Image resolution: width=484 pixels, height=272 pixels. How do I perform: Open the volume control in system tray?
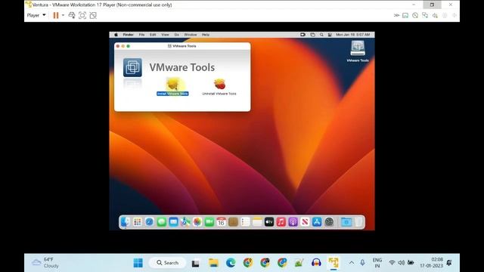(x=402, y=263)
